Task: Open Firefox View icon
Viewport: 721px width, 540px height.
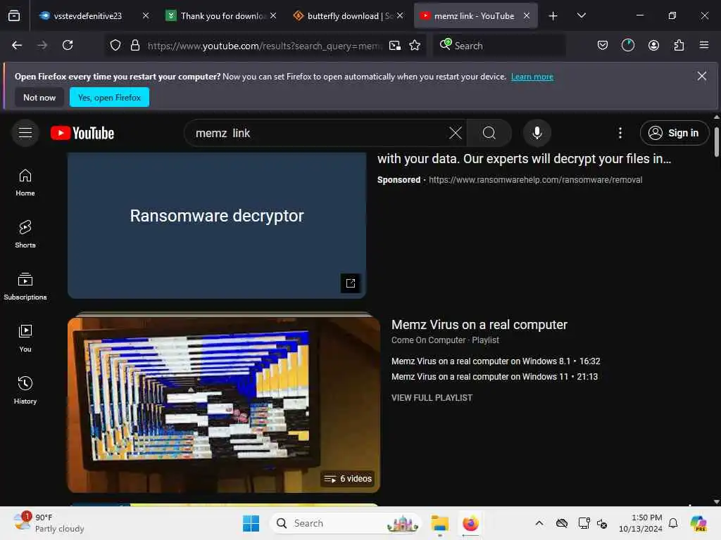Action: [14, 15]
